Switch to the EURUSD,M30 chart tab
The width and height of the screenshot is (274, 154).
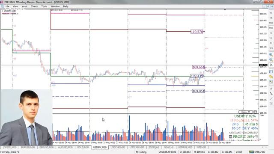(28, 147)
